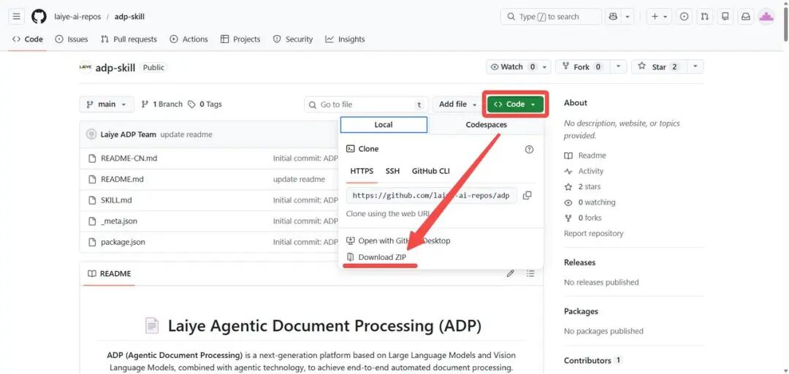789x374 pixels.
Task: Select the SSH clone option
Action: tap(392, 171)
